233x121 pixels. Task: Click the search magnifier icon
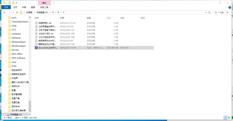coord(227,13)
